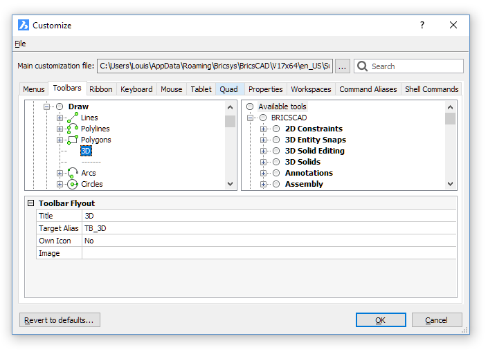The image size is (488, 352).
Task: Expand the 3D Solids tool group
Action: click(x=263, y=162)
